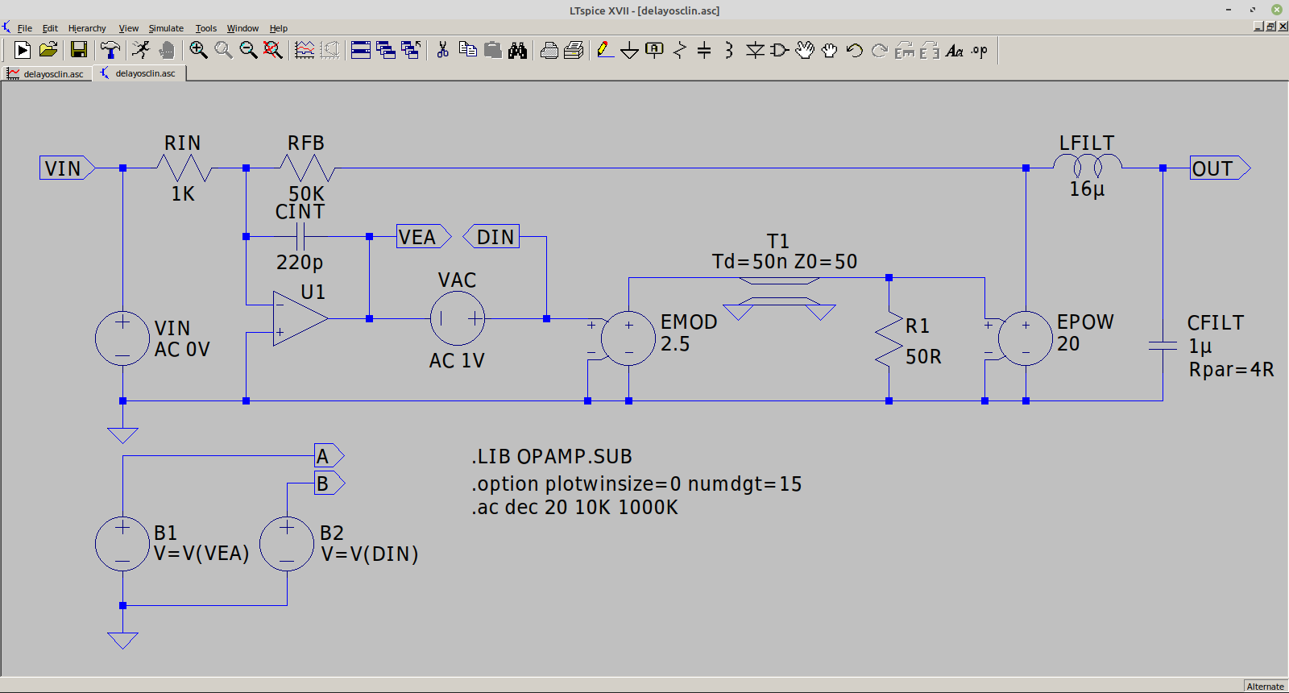Click the Zoom to Fit icon
The width and height of the screenshot is (1289, 693).
click(x=273, y=50)
